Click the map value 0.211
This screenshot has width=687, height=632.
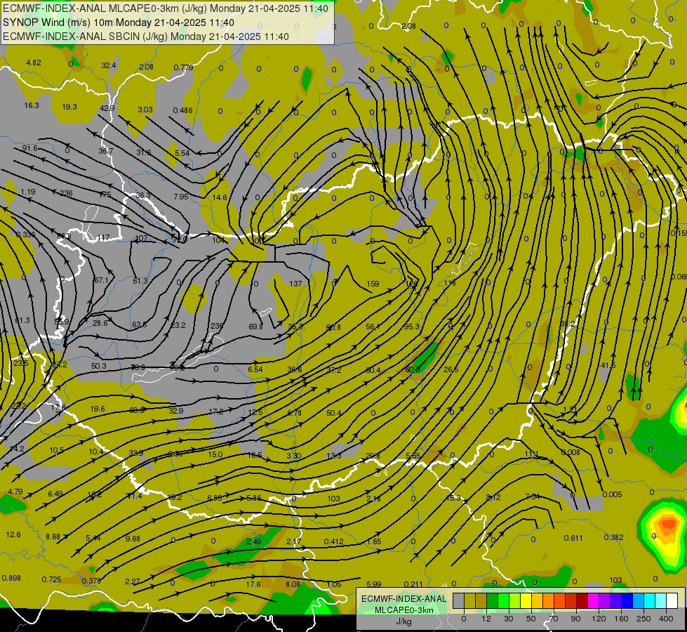[413, 584]
